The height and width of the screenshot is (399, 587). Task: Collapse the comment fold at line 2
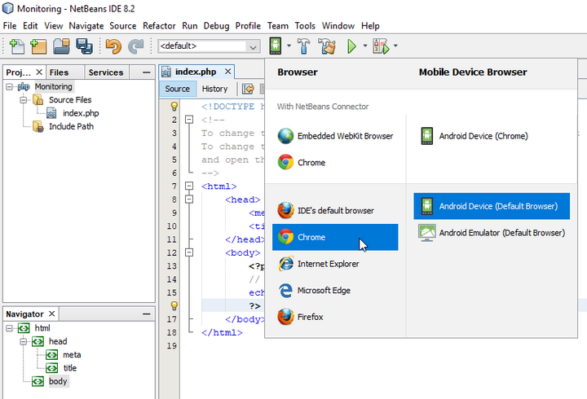(x=189, y=119)
